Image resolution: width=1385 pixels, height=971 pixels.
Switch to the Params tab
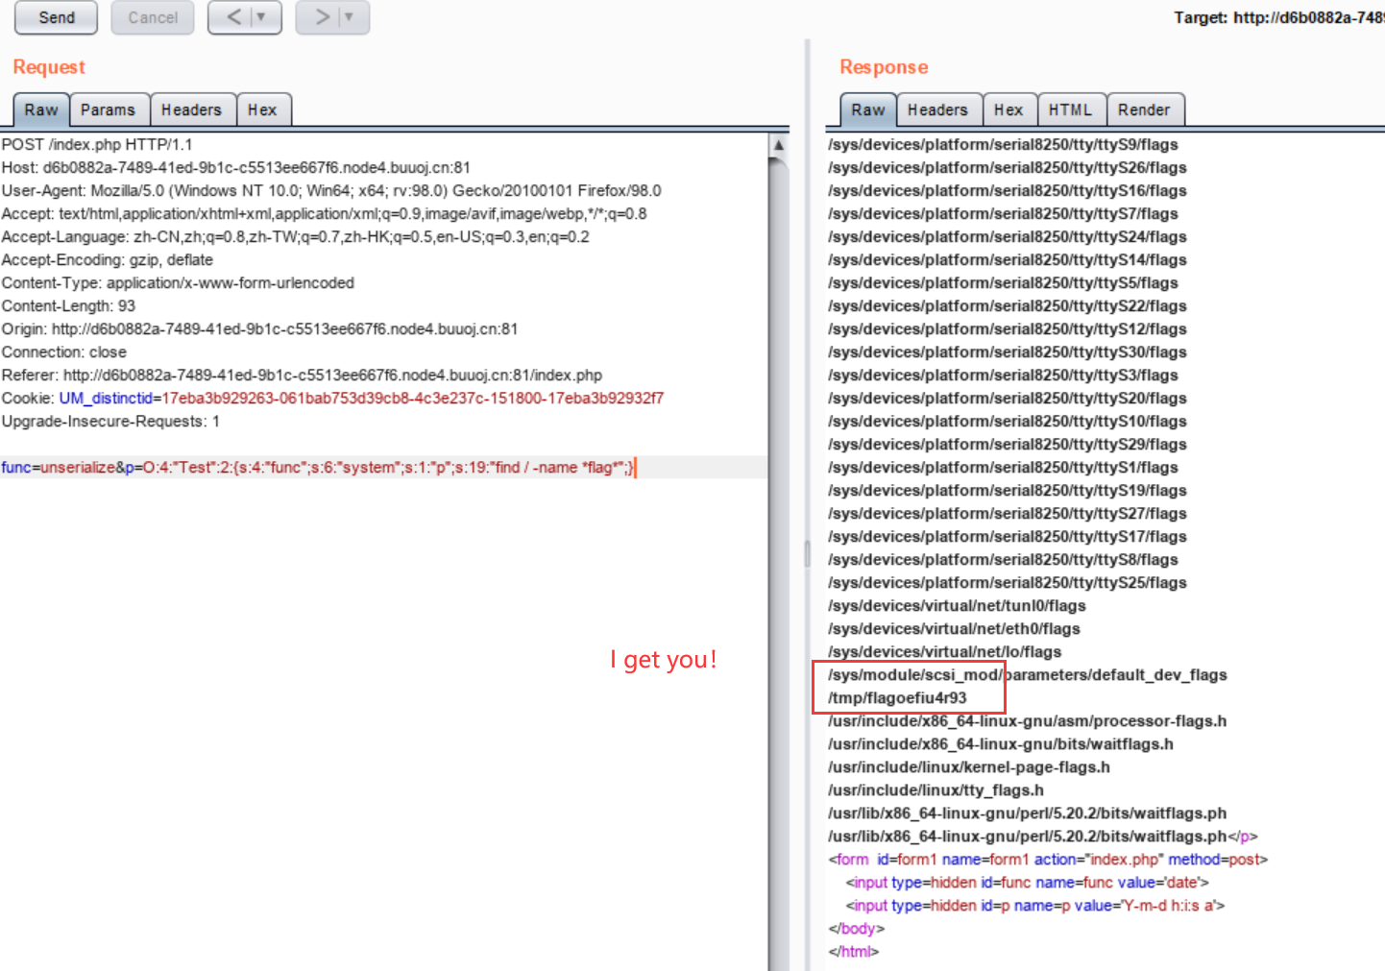(x=109, y=109)
